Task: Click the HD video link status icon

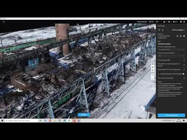Action: pos(169,22)
